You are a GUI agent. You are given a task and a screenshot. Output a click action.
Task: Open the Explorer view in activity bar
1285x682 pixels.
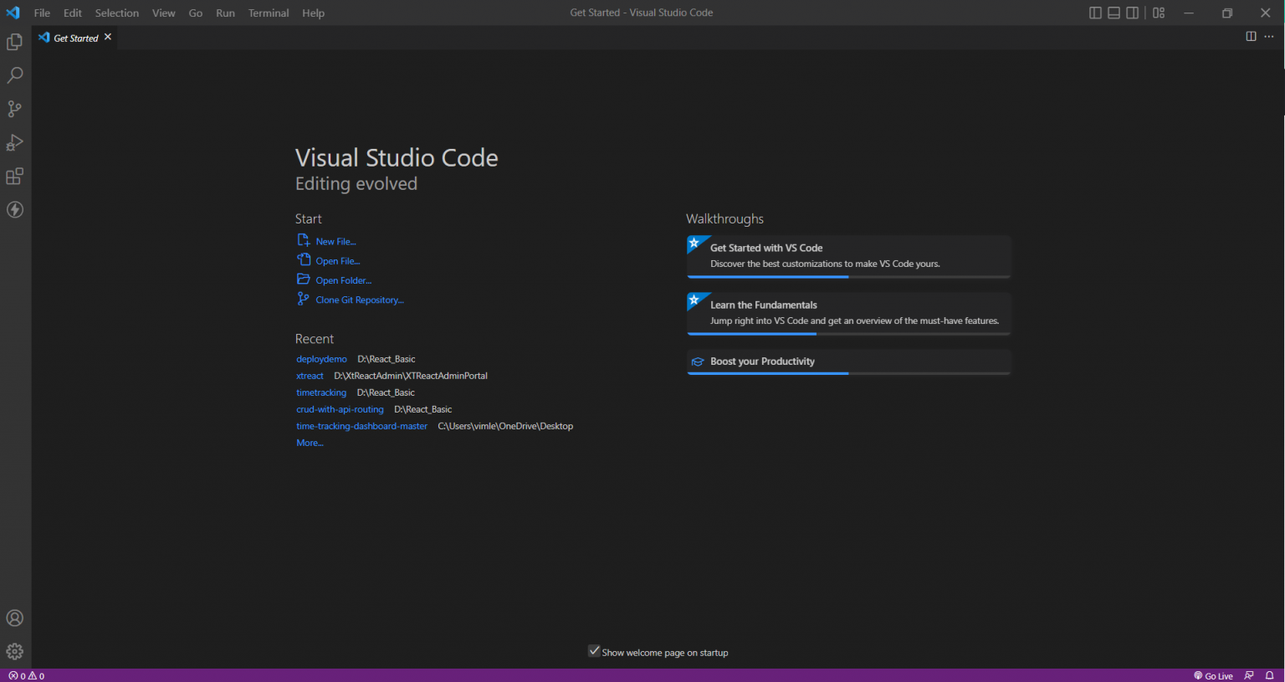[15, 42]
